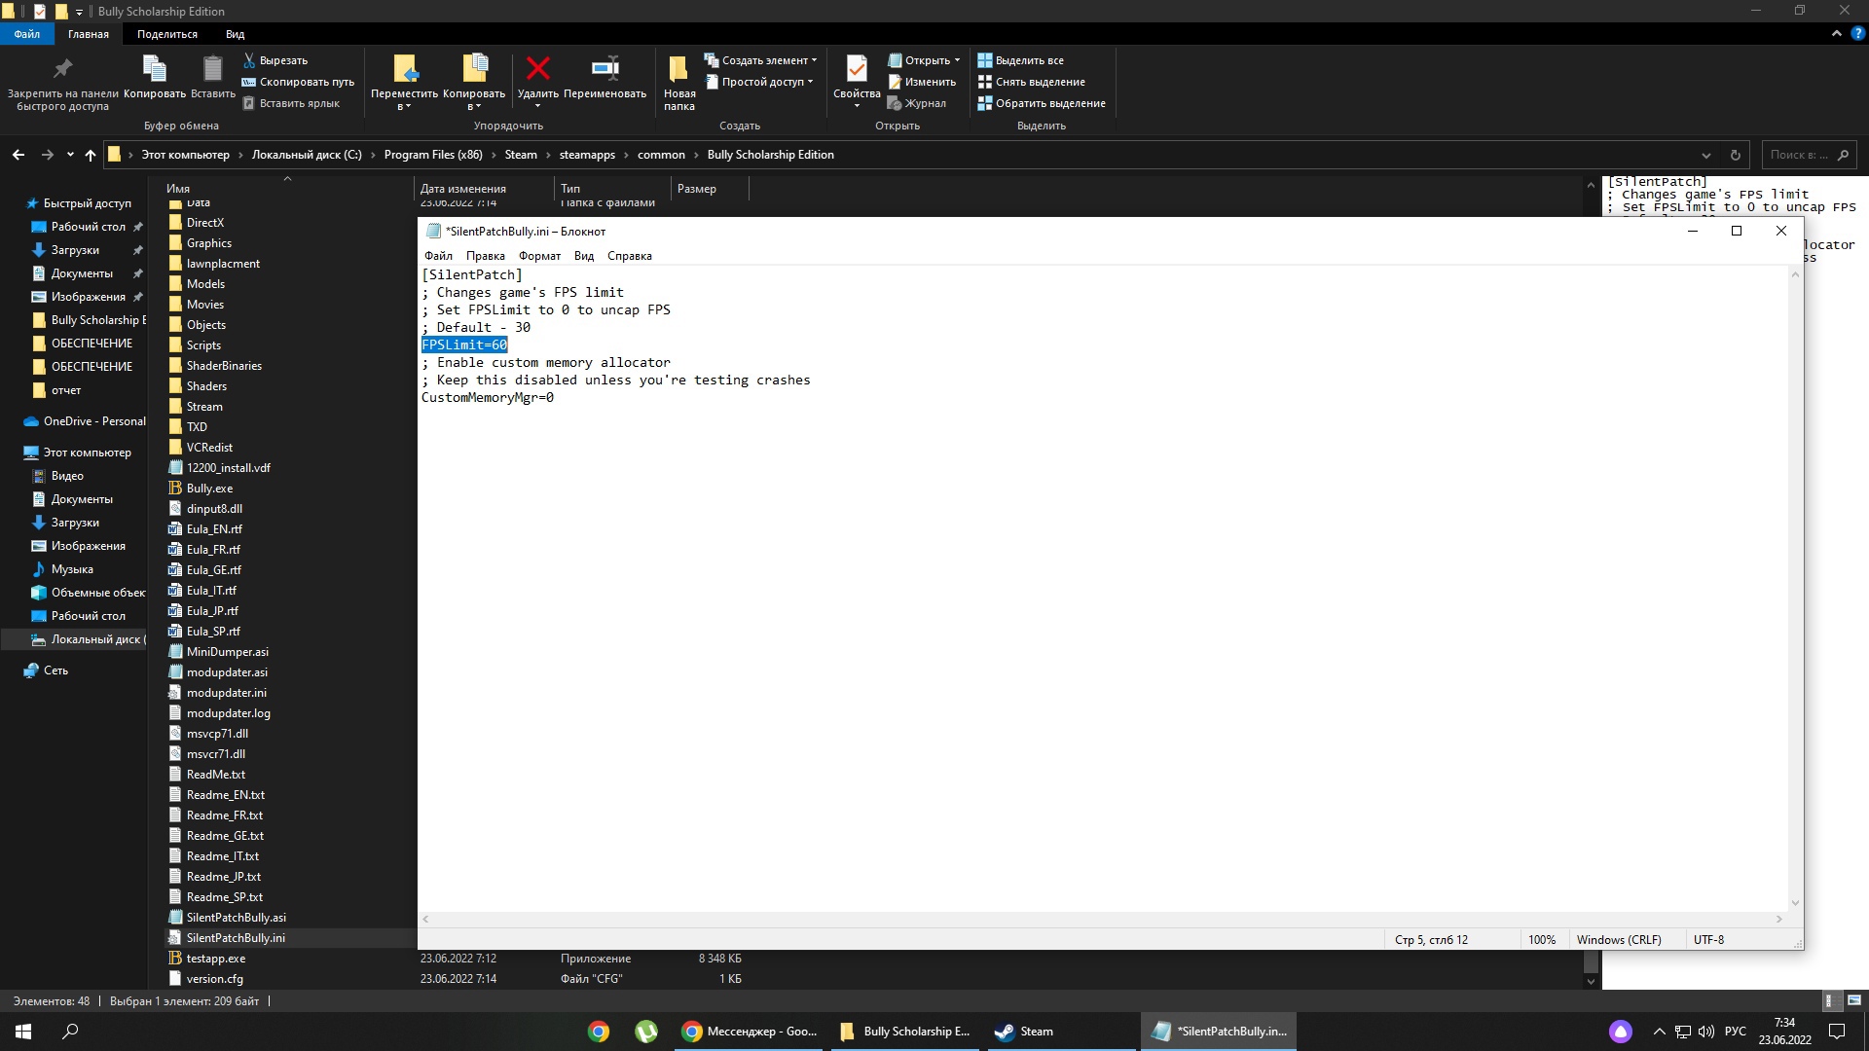This screenshot has width=1869, height=1051.
Task: Click Notepad vertical scrollbar down arrow
Action: [x=1795, y=903]
